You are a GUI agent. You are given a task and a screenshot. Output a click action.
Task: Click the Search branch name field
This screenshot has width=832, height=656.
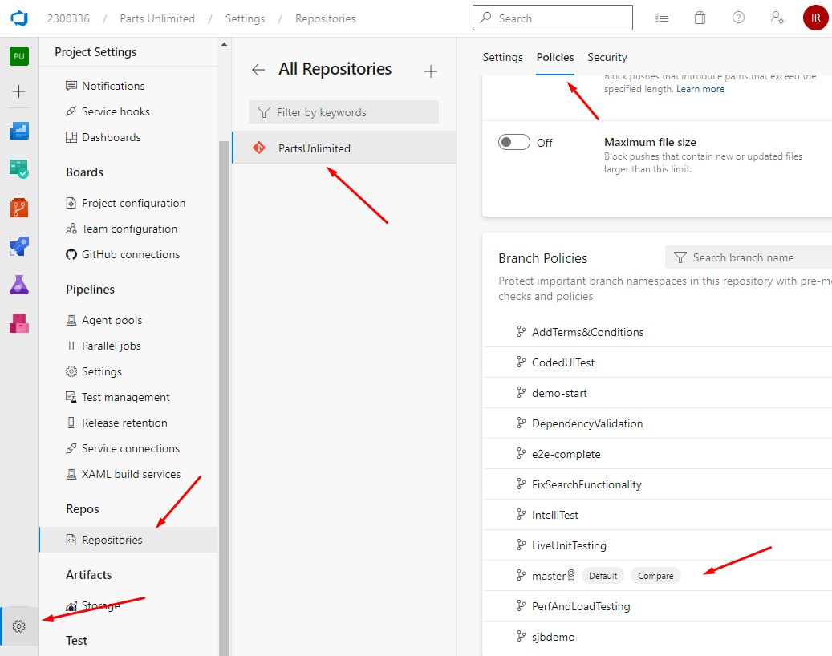coord(749,257)
